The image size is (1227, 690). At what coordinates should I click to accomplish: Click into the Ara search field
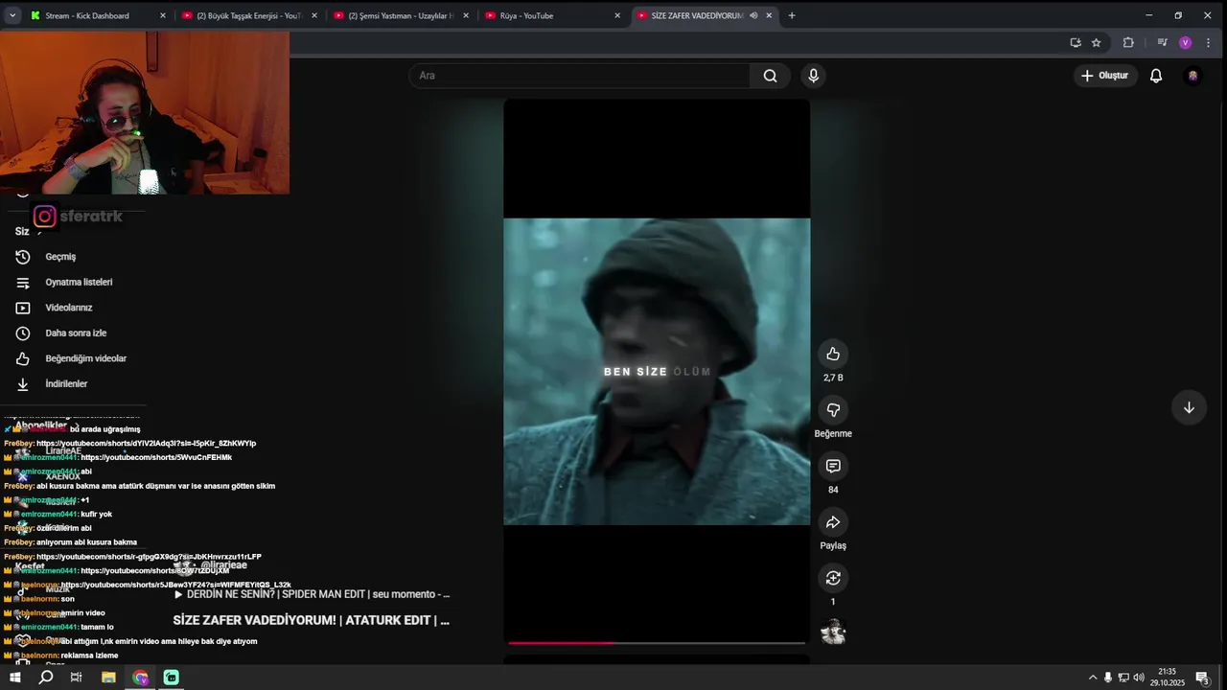pyautogui.click(x=580, y=76)
